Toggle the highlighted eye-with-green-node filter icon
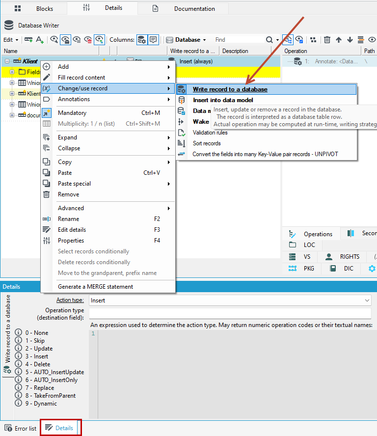 [99, 40]
